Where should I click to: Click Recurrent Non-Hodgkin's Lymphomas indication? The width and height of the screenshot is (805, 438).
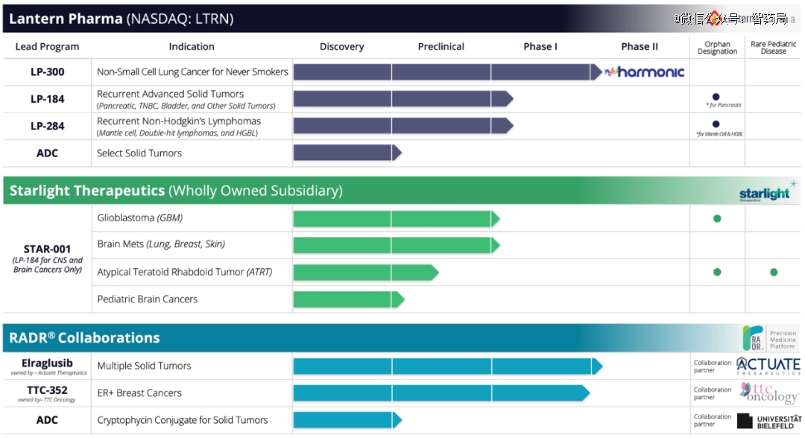tap(179, 121)
